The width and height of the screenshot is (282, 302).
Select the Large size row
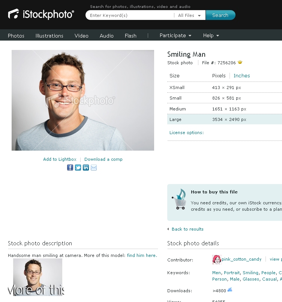click(x=225, y=119)
